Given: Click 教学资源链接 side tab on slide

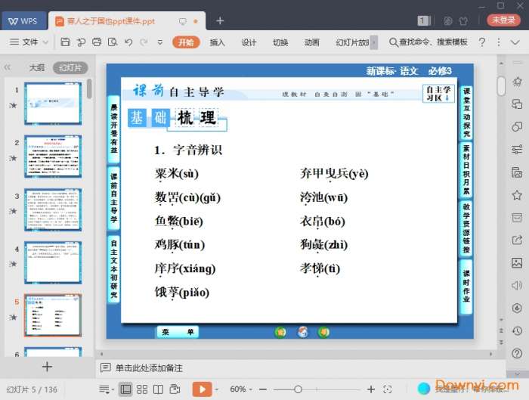Looking at the screenshot, I should tap(466, 228).
